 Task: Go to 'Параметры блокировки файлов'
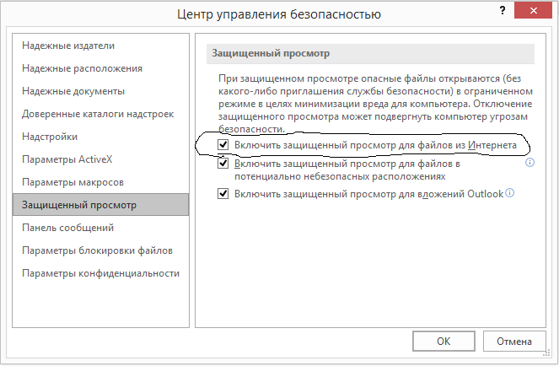coord(97,250)
